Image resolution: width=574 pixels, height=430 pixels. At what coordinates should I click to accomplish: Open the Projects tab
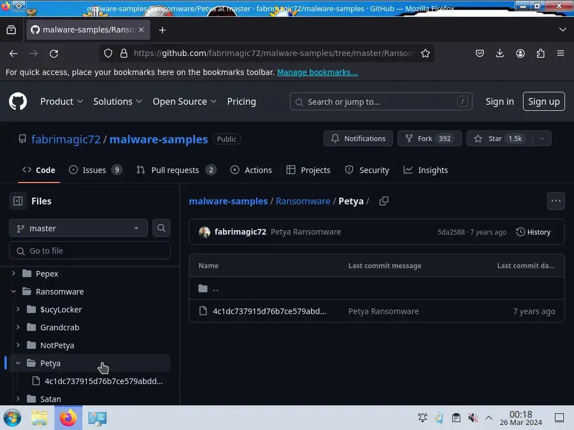tap(308, 170)
